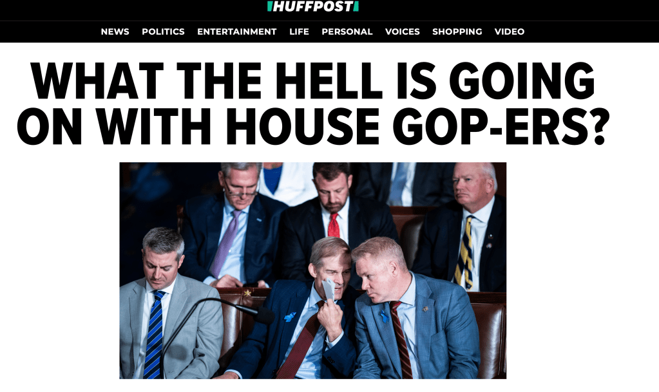The height and width of the screenshot is (392, 659).
Task: Click the green slash right of the HuffPost logo
Action: [356, 6]
